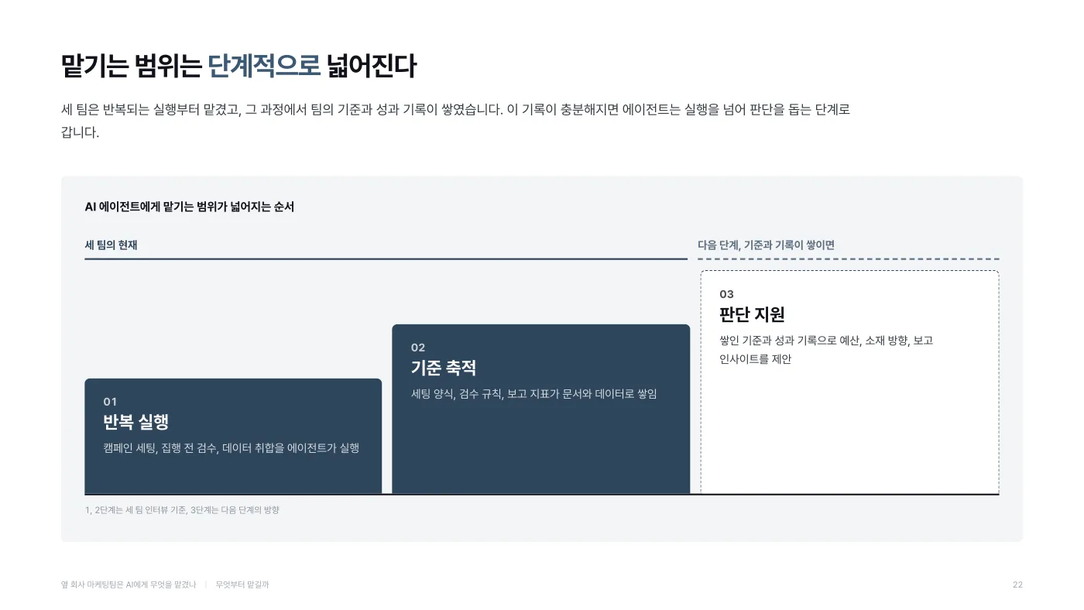Screen dimensions: 1084x610
Task: Select the step number '01'
Action: click(110, 402)
